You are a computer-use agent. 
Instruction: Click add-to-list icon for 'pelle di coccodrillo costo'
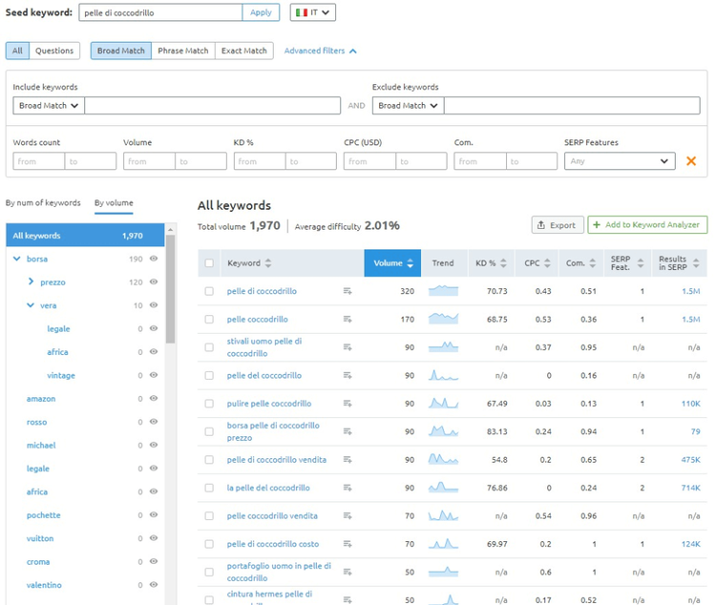347,544
